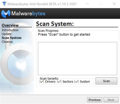Click the Malwarebytes logo in the banner

tap(23, 14)
